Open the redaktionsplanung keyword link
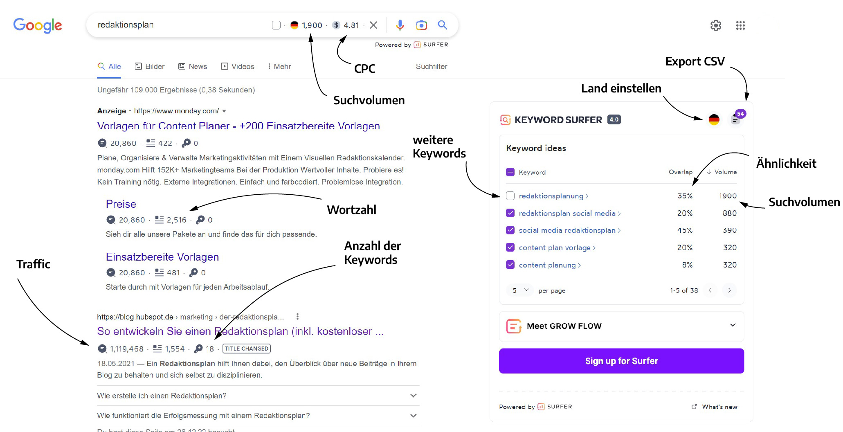Image resolution: width=843 pixels, height=432 pixels. point(553,196)
